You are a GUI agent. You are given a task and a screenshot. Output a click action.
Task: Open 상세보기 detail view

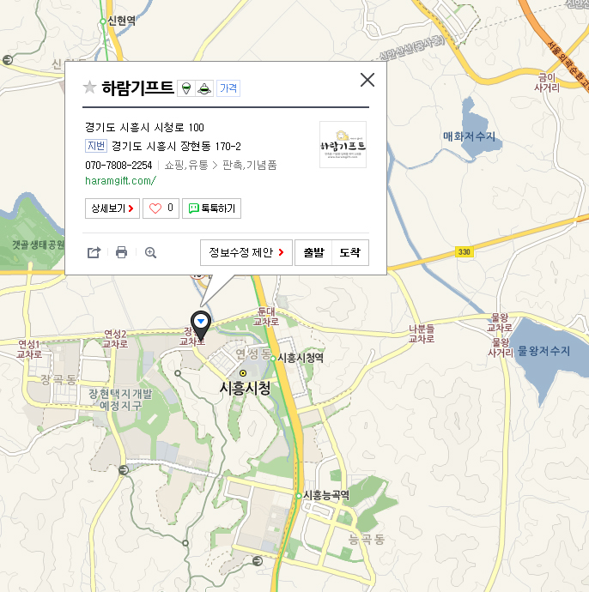[112, 208]
